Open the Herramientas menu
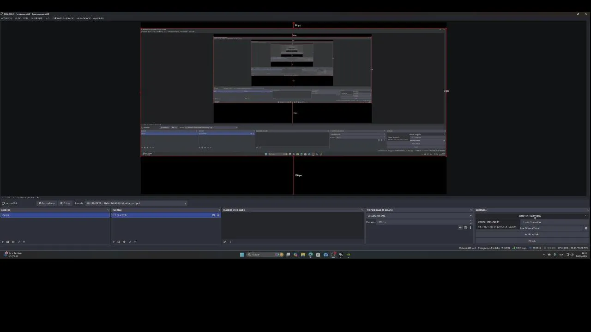 (x=84, y=18)
